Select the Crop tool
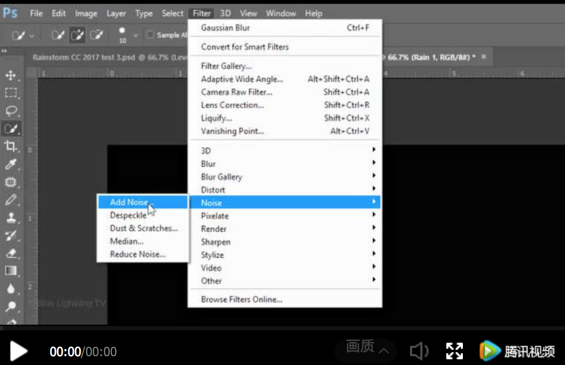Viewport: 565px width, 365px height. tap(10, 146)
